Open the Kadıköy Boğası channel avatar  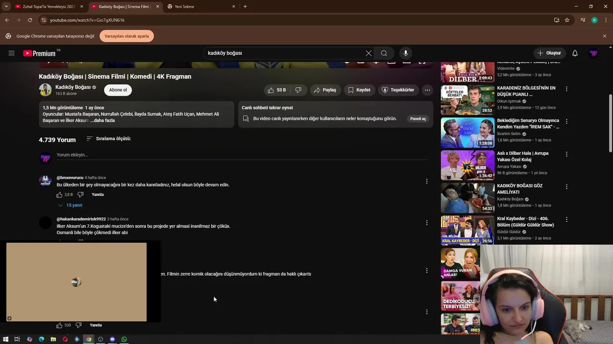coord(45,90)
